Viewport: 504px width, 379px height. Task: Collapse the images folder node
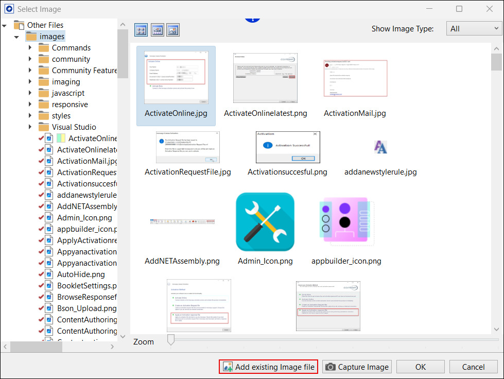(16, 37)
